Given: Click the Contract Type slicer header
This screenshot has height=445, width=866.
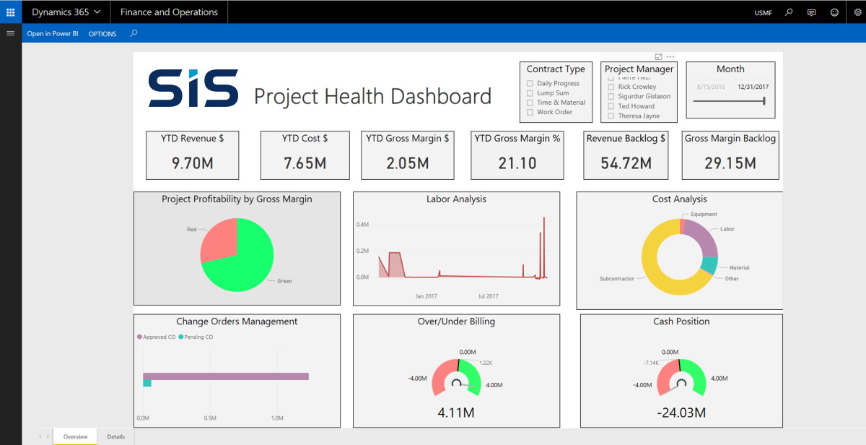Looking at the screenshot, I should point(556,69).
